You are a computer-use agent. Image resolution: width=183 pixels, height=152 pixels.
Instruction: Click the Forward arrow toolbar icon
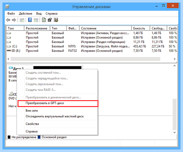point(14,20)
